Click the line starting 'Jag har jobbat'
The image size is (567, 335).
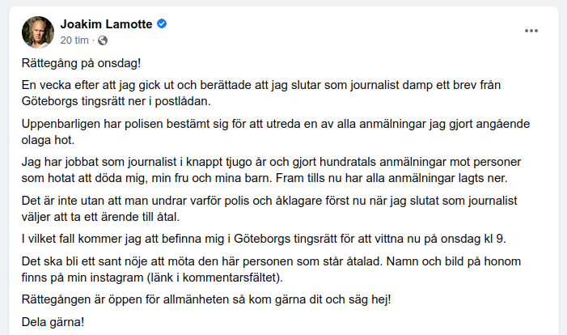click(x=271, y=162)
